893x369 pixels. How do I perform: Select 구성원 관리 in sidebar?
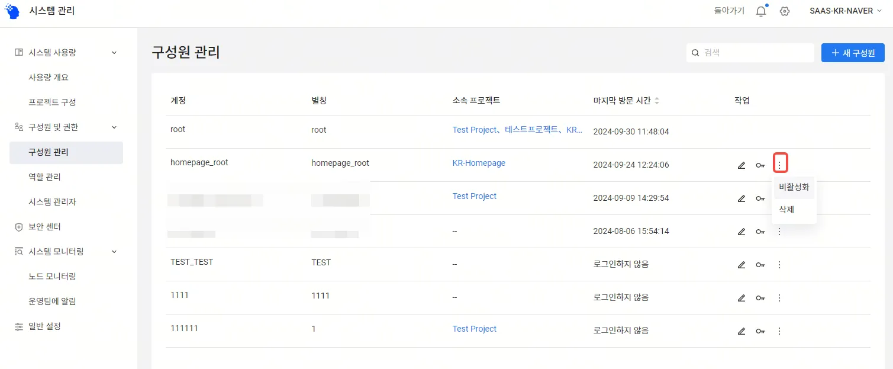point(66,152)
